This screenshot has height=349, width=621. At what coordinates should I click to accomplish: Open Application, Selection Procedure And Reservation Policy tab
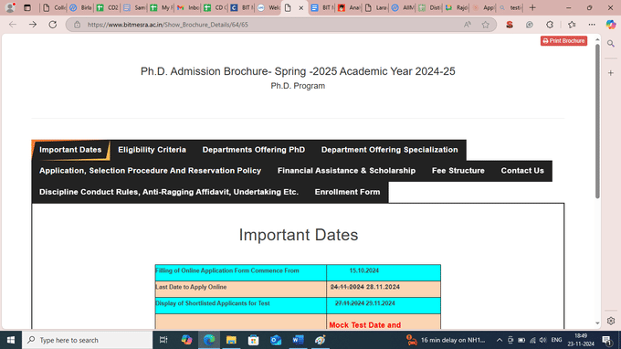(x=150, y=171)
